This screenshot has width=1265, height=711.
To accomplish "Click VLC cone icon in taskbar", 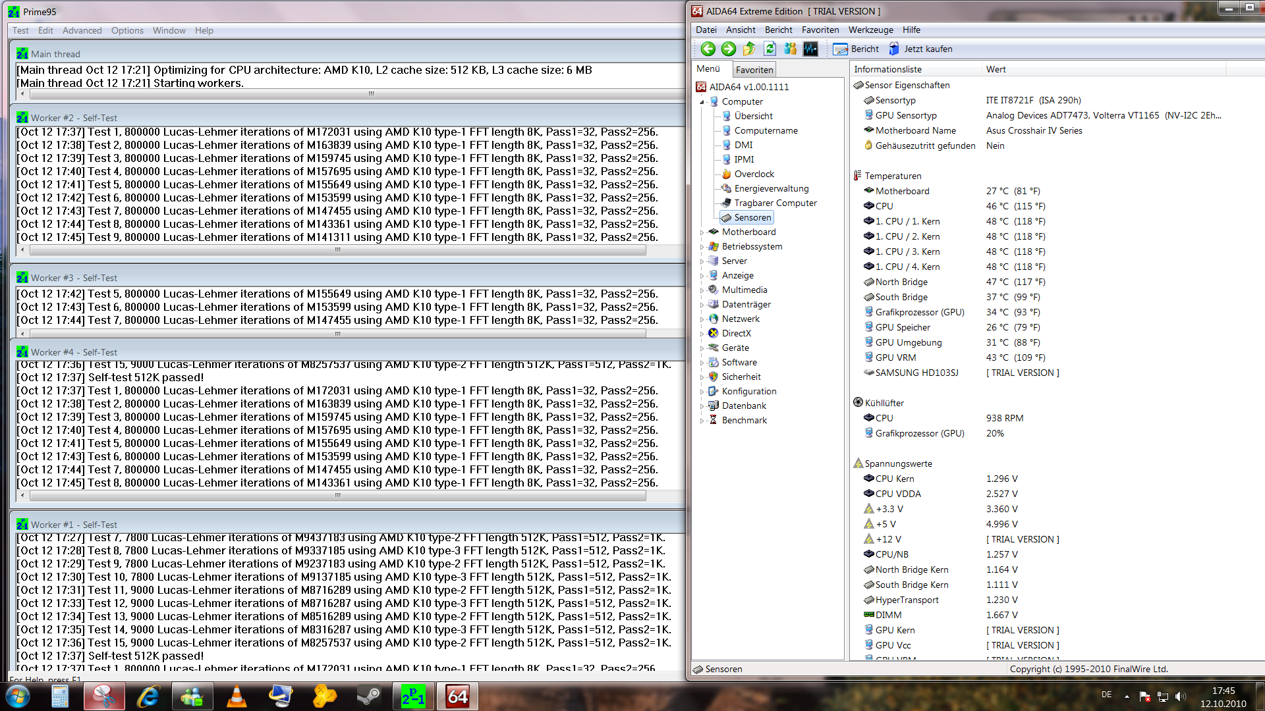I will tap(237, 696).
